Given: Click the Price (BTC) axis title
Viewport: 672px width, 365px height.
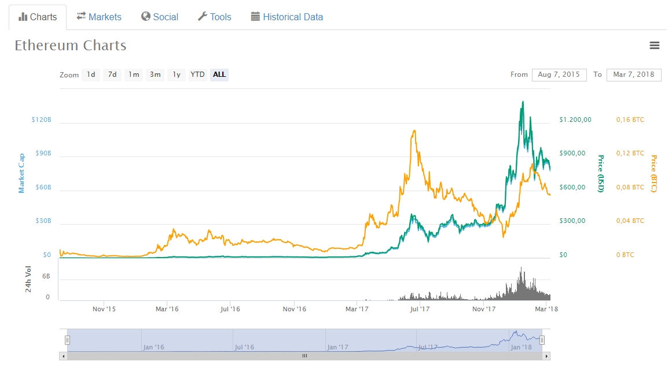Looking at the screenshot, I should 654,173.
